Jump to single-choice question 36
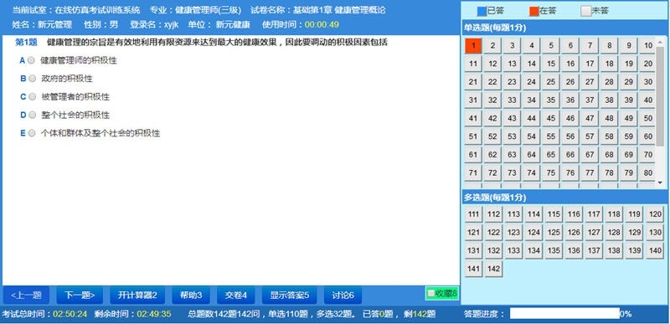Screen dimensions: 670x324 point(570,100)
